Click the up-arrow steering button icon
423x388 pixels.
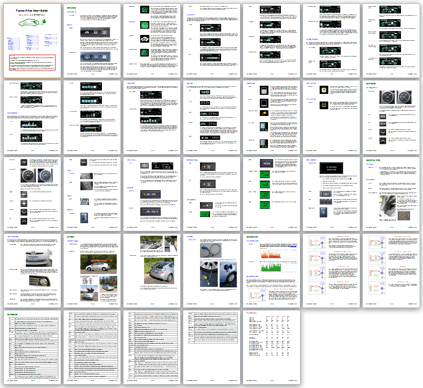pyautogui.click(x=383, y=141)
